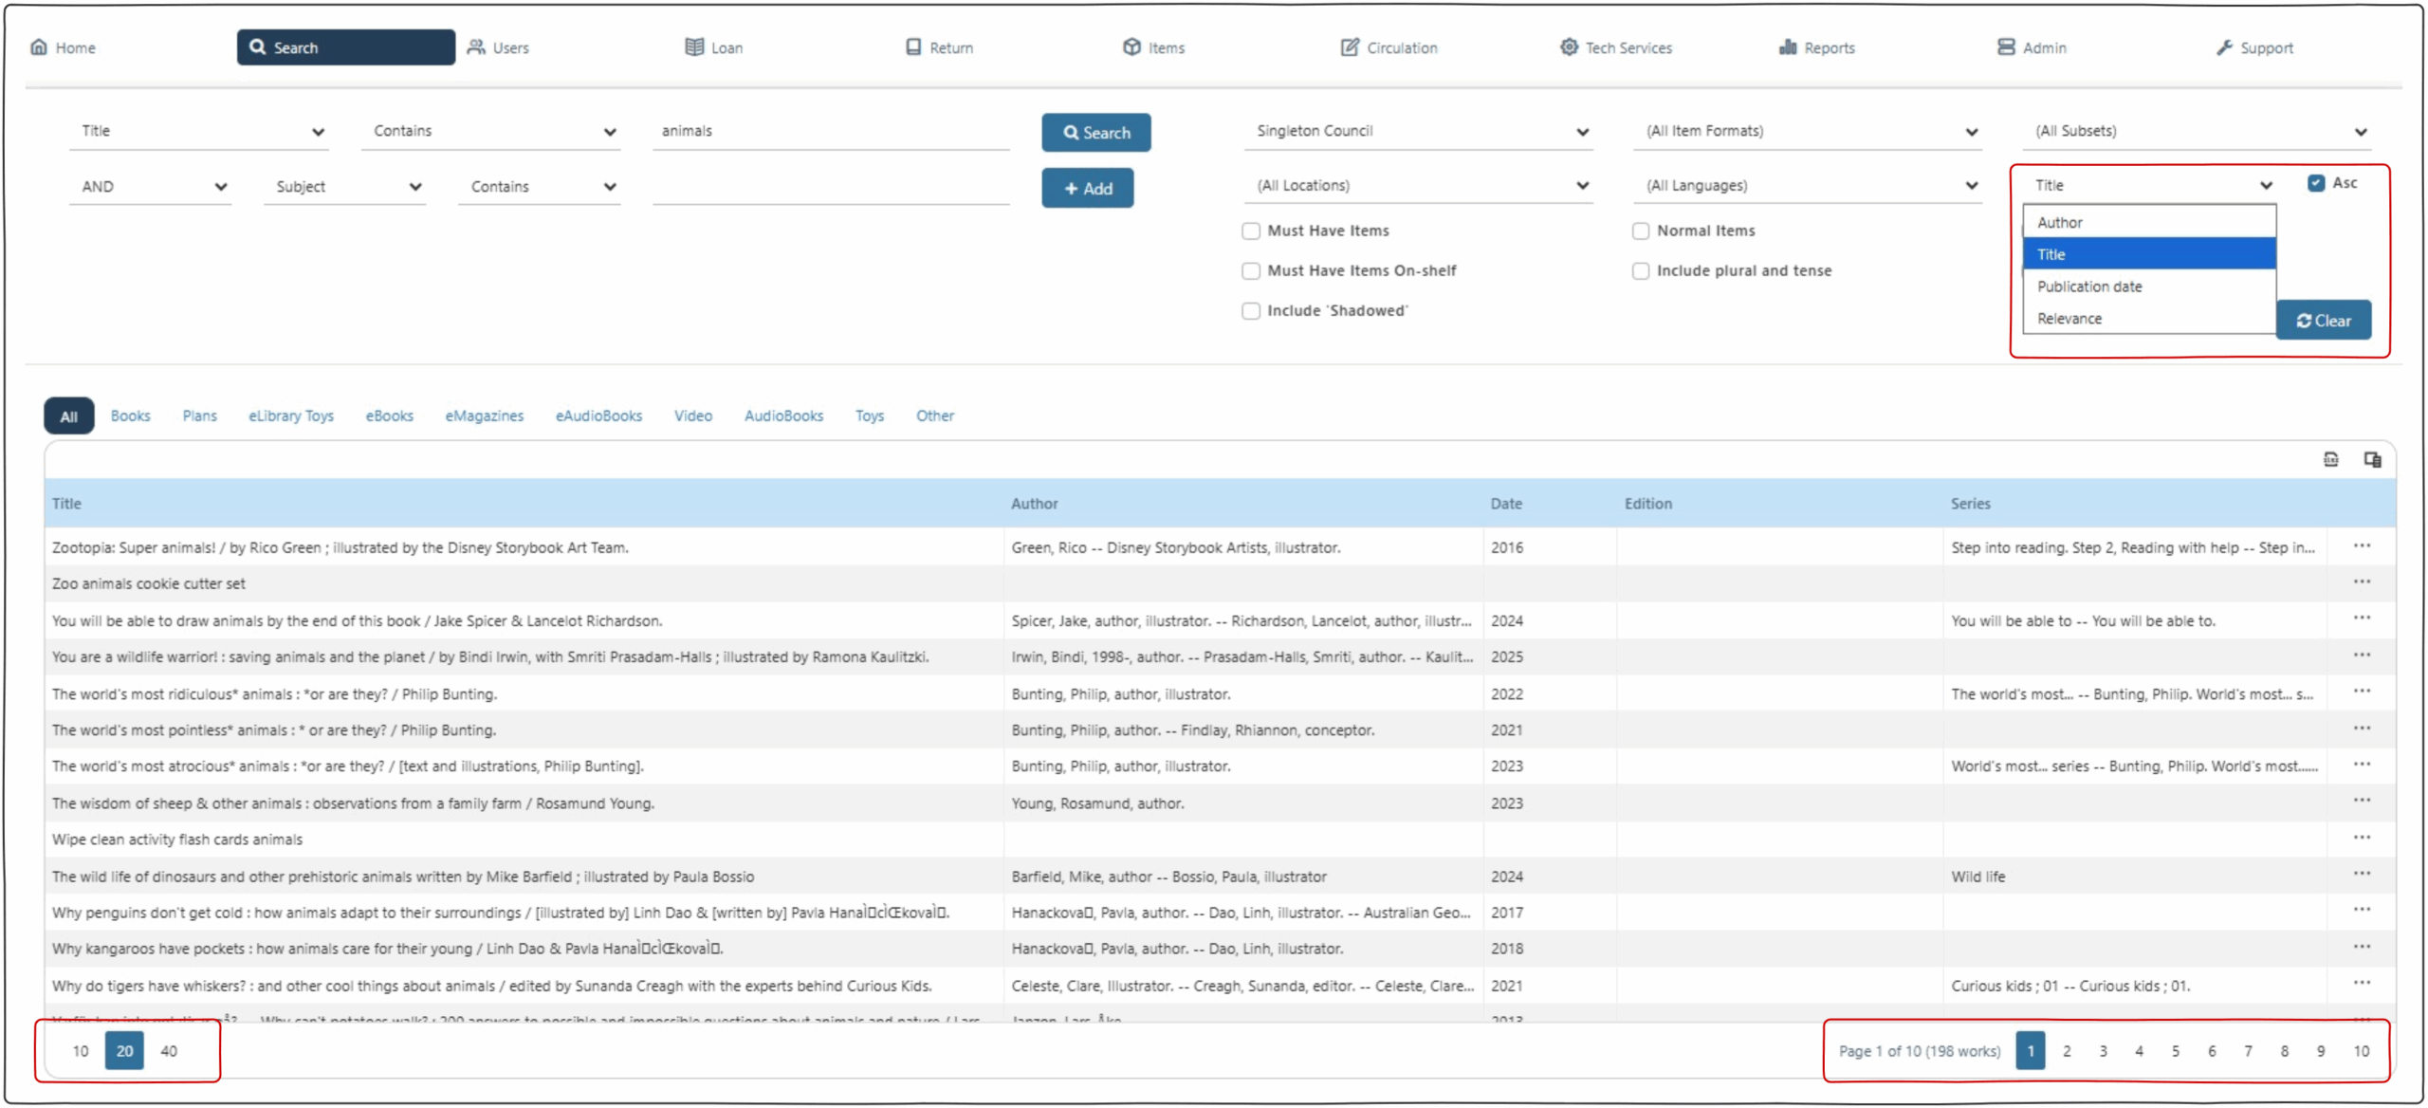Expand the Singleton Council dropdown
This screenshot has width=2428, height=1108.
click(x=1419, y=131)
